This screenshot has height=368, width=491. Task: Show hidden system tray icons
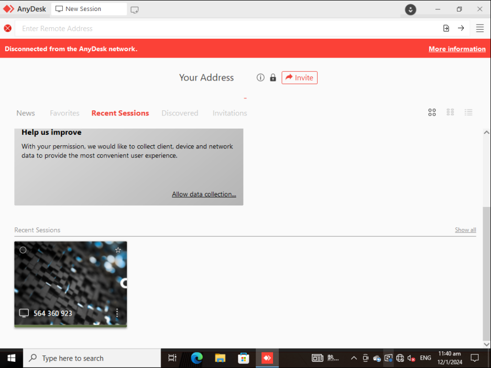354,358
